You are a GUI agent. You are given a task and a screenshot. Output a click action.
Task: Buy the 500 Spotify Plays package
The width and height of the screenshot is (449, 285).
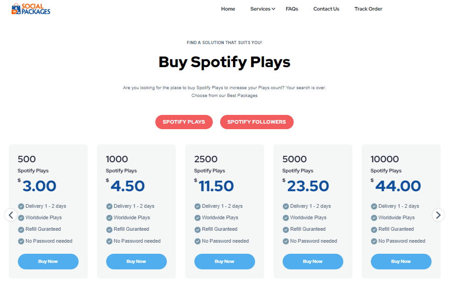48,262
